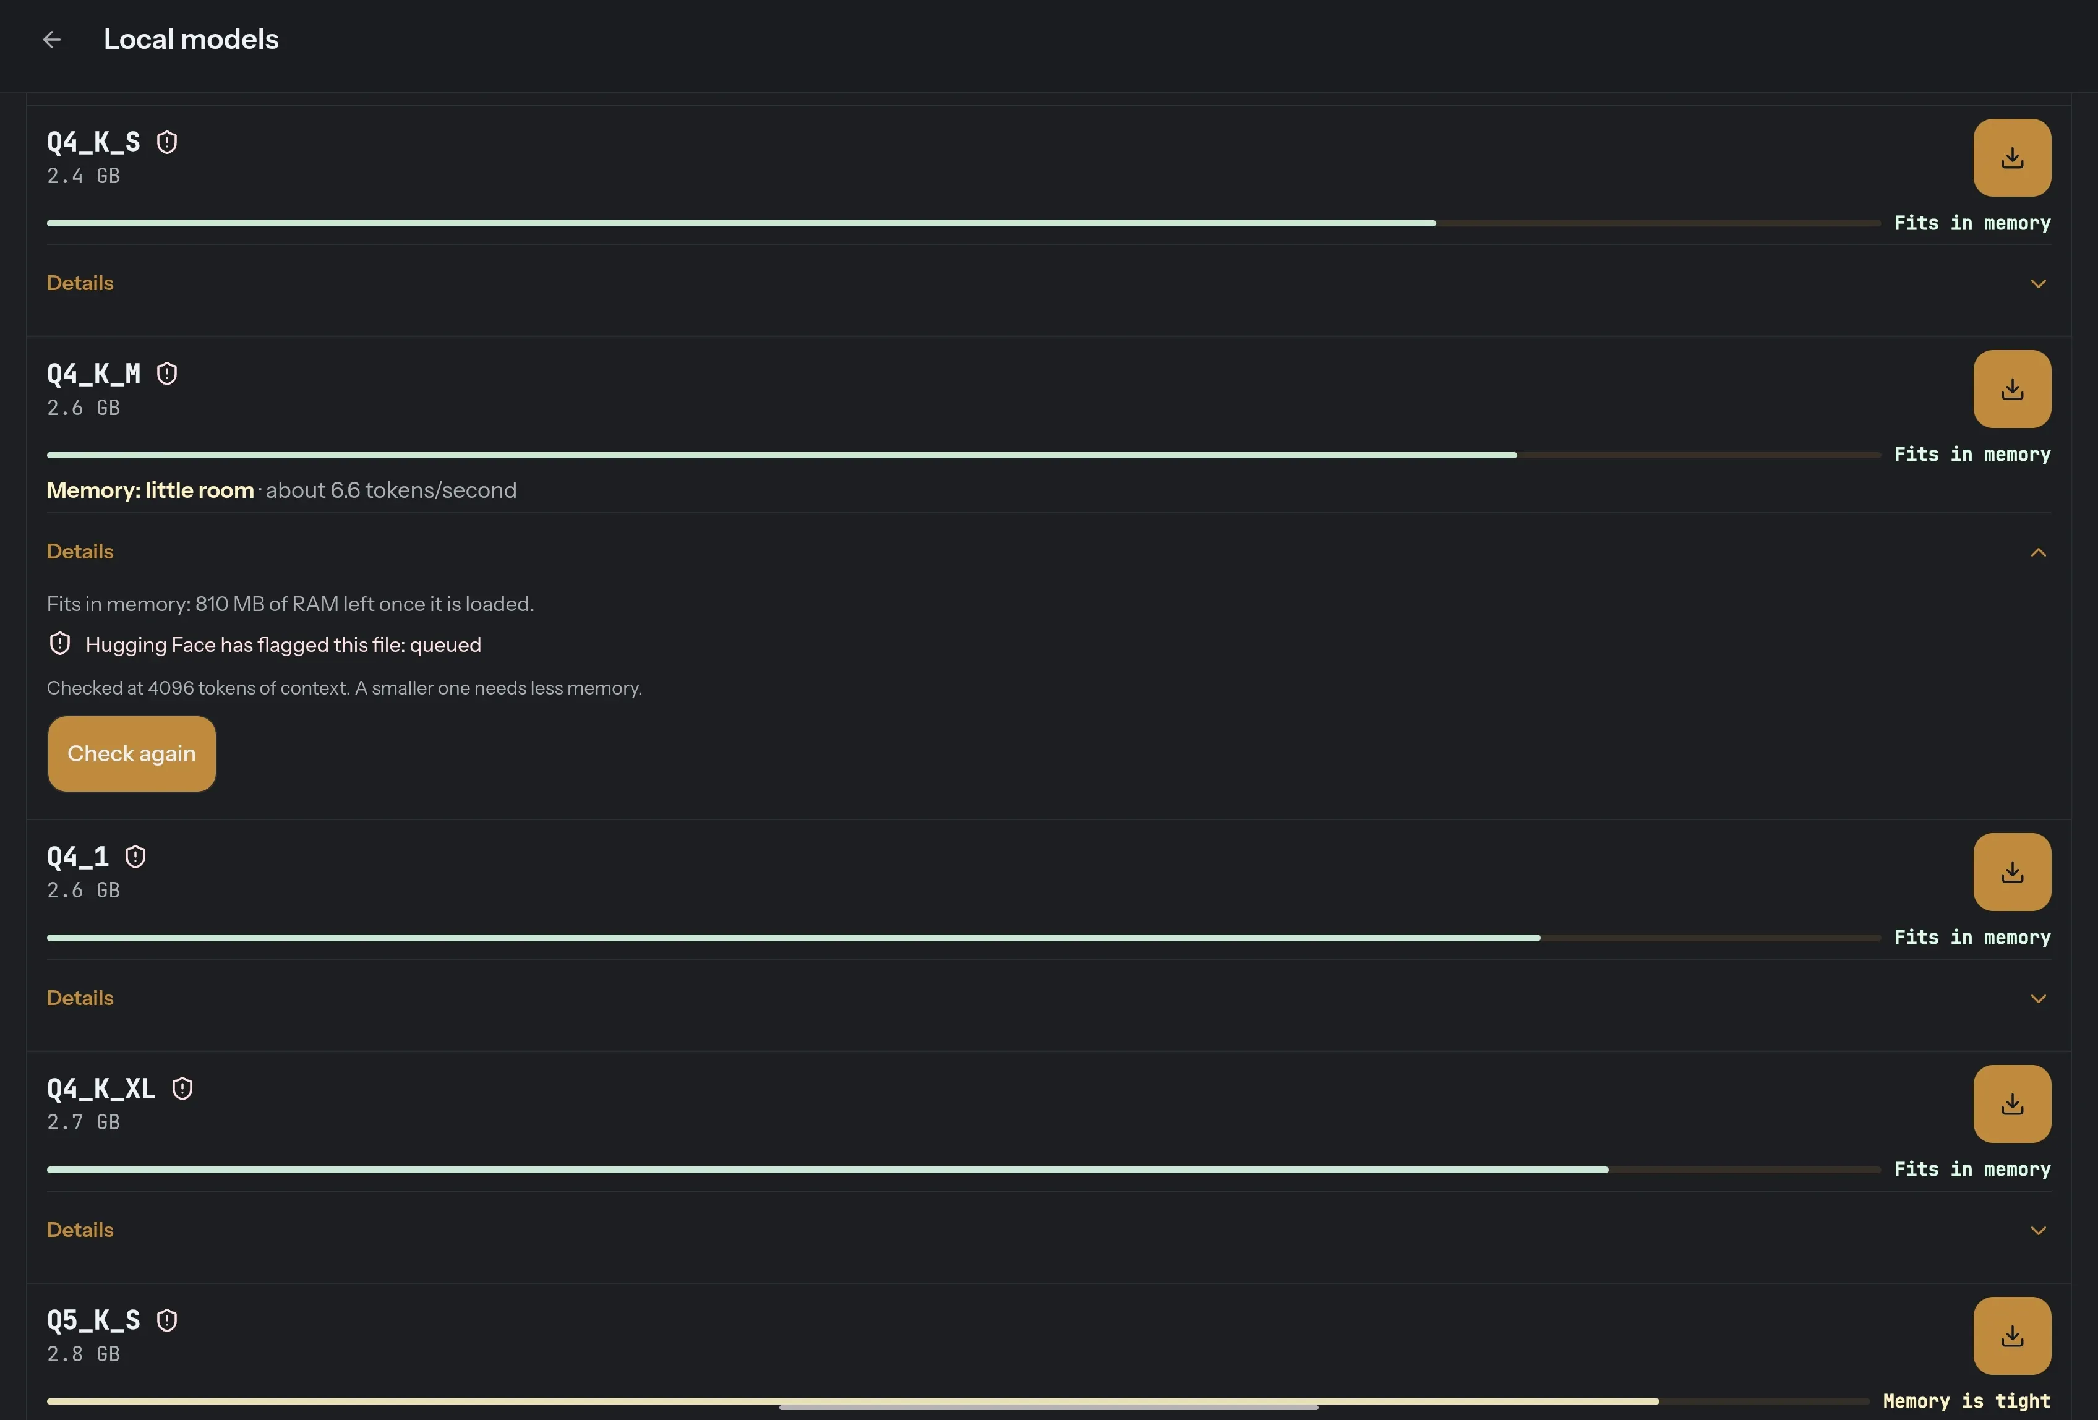Collapse Details chevron for Q4_K_M

coord(2037,552)
